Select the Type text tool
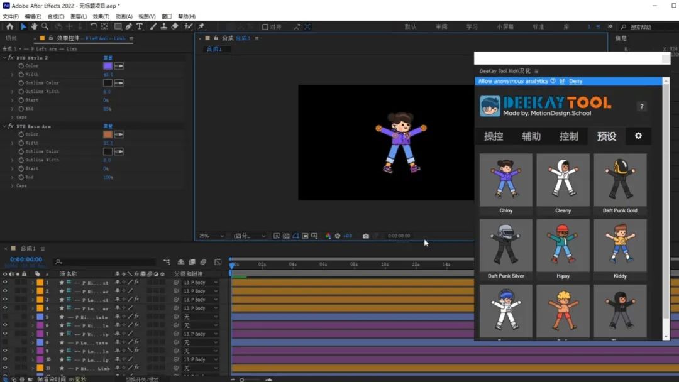 [x=140, y=26]
